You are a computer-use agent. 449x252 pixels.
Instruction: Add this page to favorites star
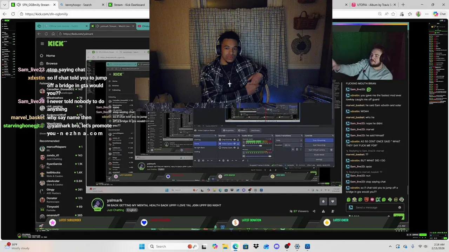pyautogui.click(x=393, y=14)
